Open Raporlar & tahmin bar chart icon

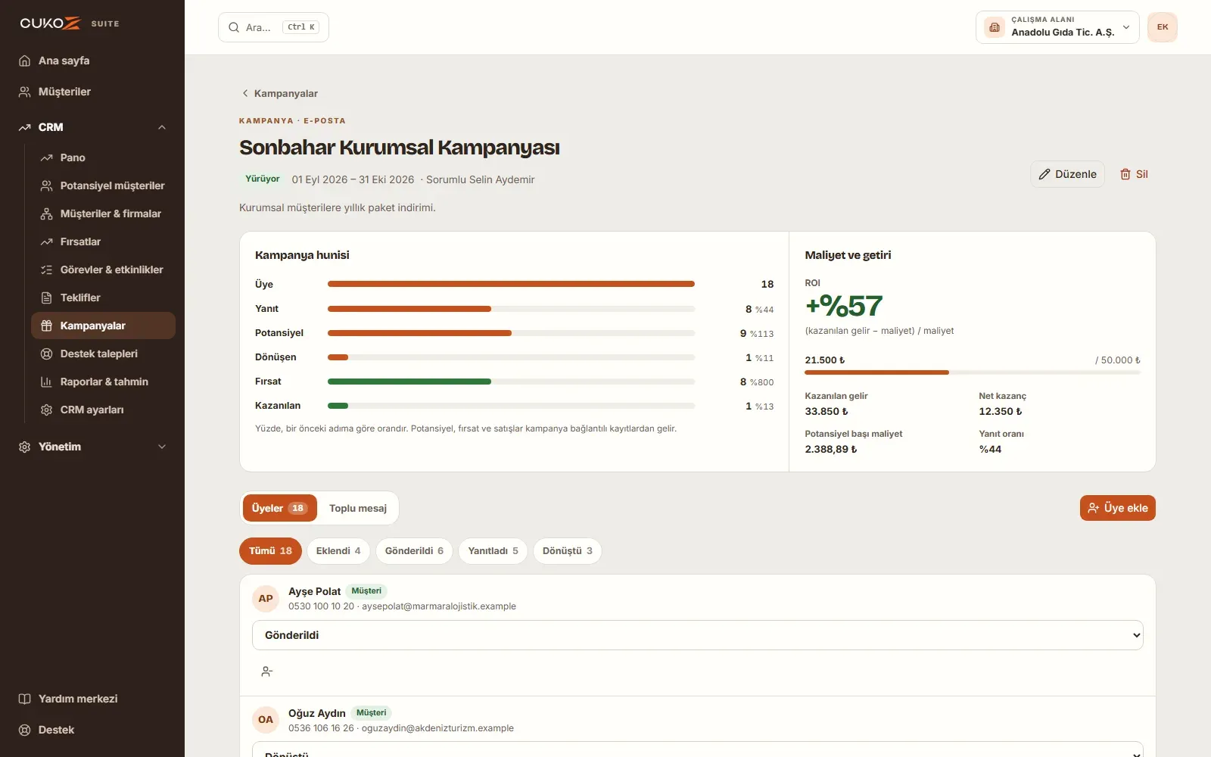point(46,382)
